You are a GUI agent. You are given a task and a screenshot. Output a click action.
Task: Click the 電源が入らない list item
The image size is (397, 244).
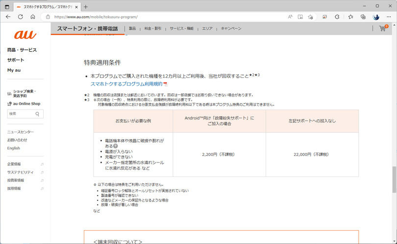point(119,152)
